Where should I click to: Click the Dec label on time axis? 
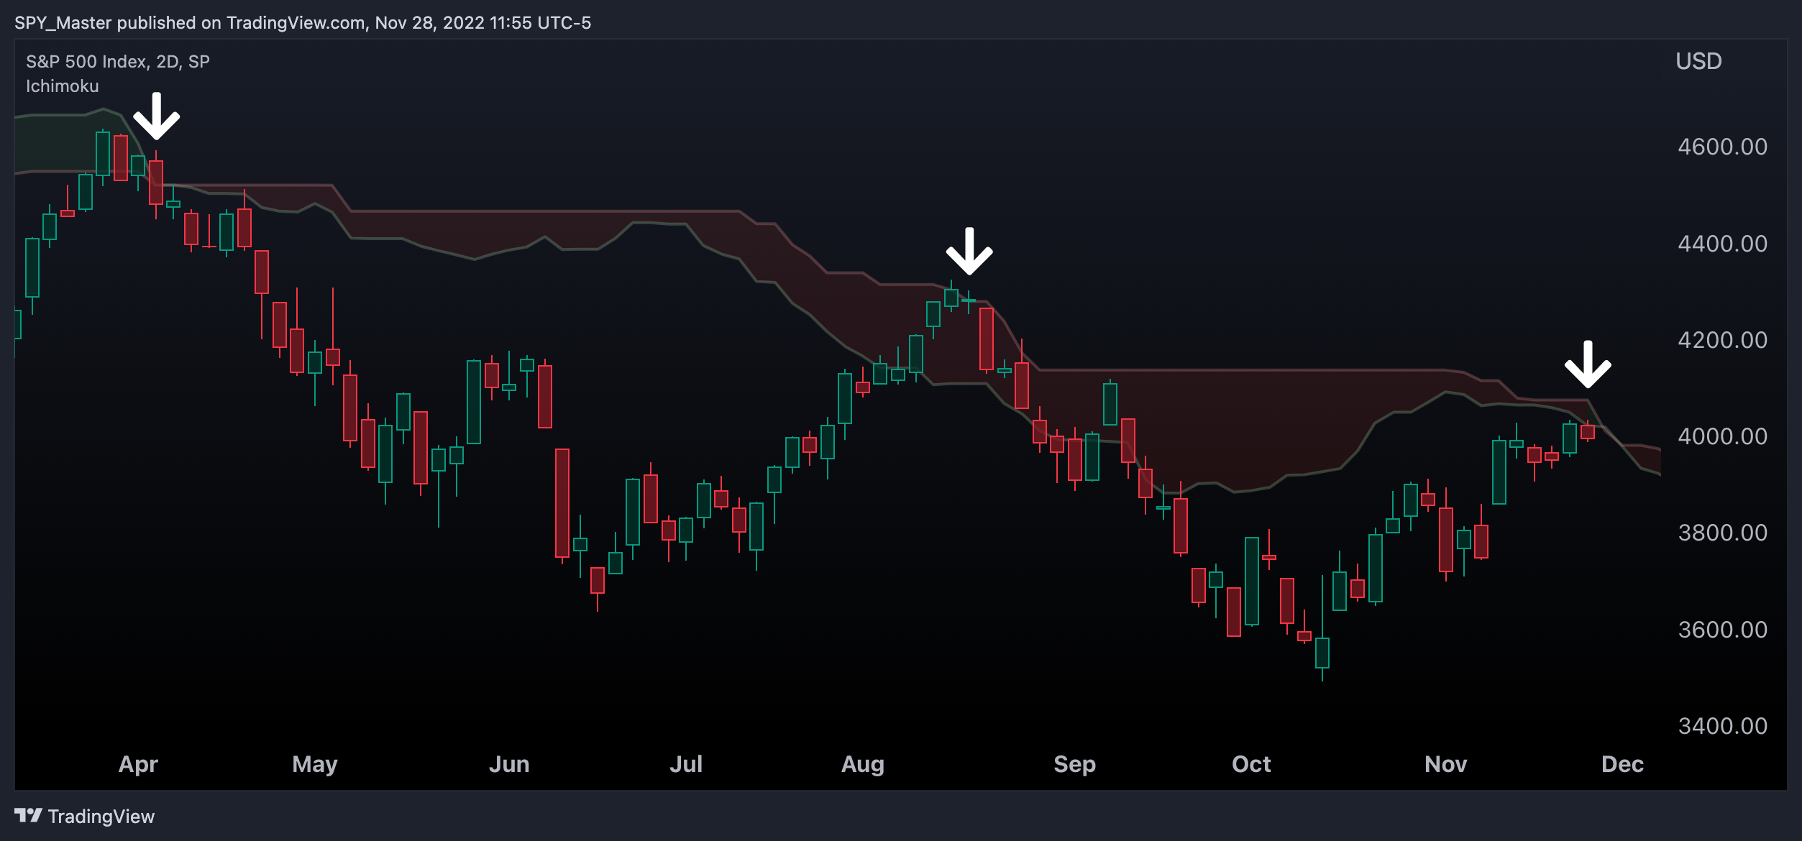(1622, 764)
